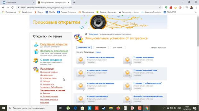Click the page vertical scrollbar thumb
The height and width of the screenshot is (111, 199).
click(198, 31)
